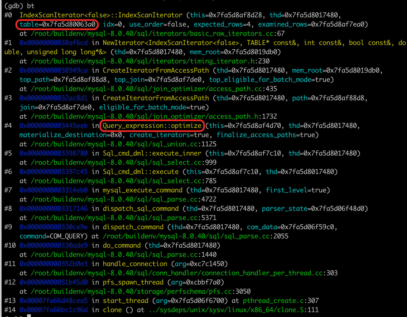Click the Sql_cmd_dml::execute_inner function name
This screenshot has height=317, width=407.
(x=152, y=153)
